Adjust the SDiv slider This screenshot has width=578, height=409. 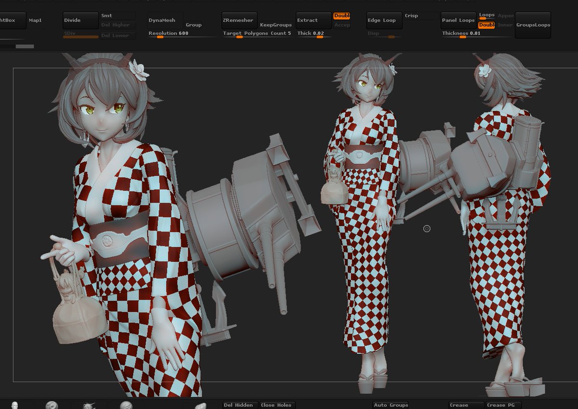(80, 35)
